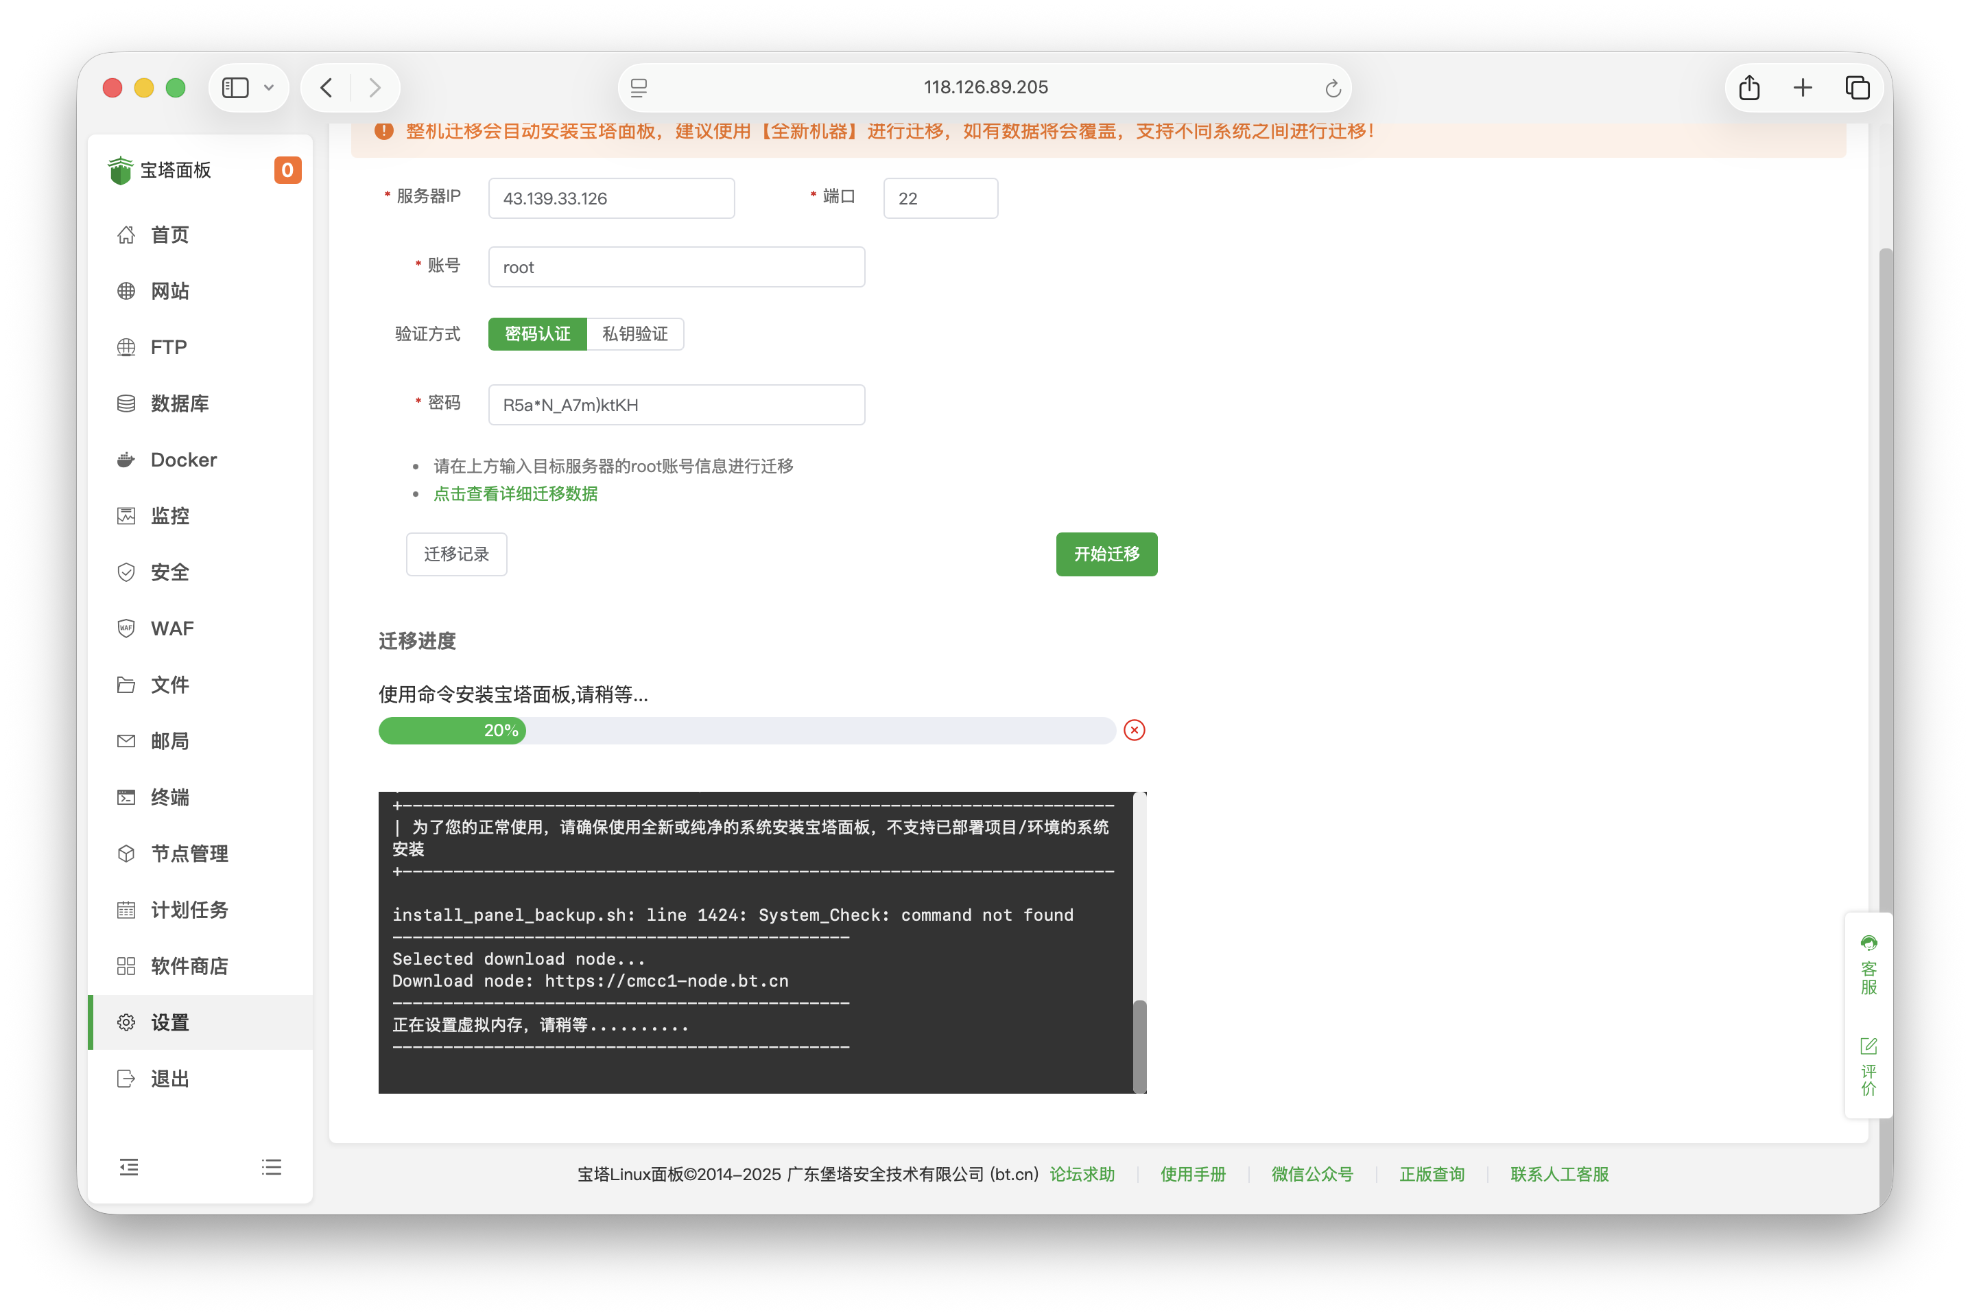1970x1316 pixels.
Task: Open the list view icon below the sidebar
Action: click(271, 1166)
